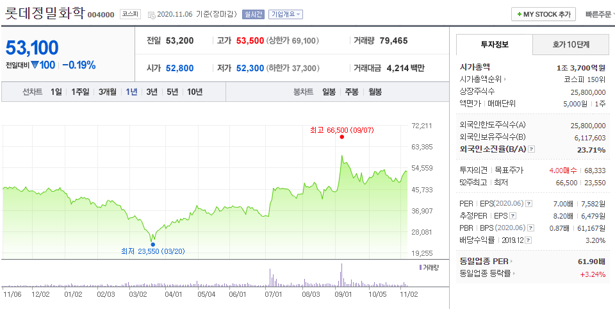This screenshot has height=309, width=615.
Task: Click the arrow icon beside 동일업종 등락률
Action: (x=514, y=273)
